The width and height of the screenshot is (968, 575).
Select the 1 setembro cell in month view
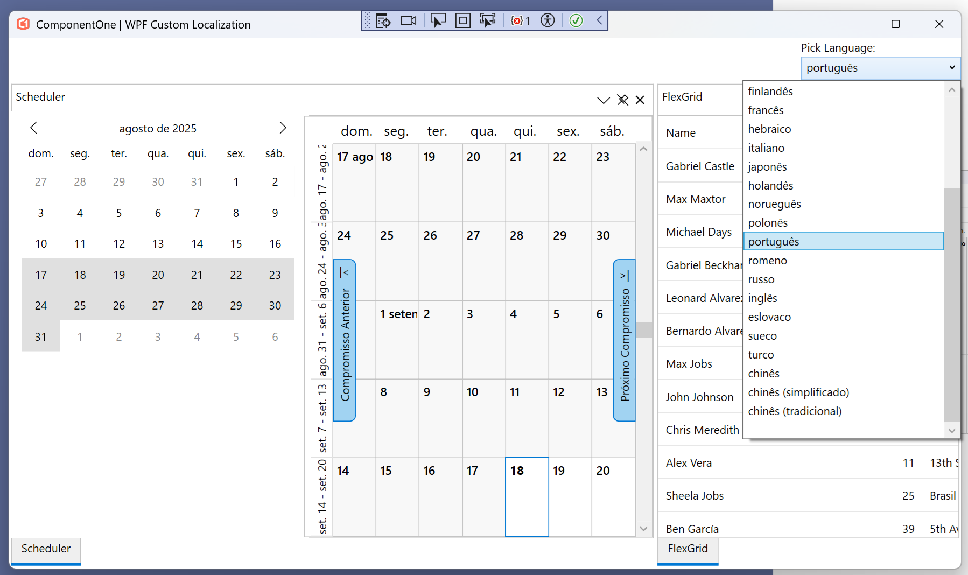[x=397, y=340]
